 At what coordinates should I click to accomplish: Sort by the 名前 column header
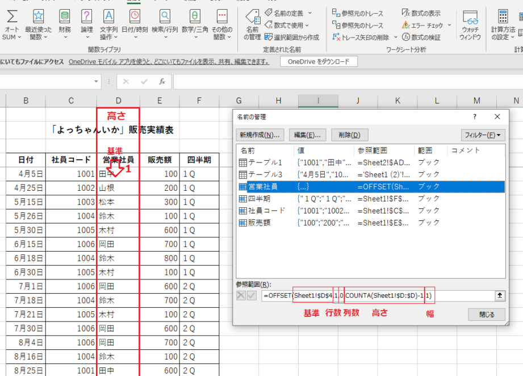tap(265, 151)
